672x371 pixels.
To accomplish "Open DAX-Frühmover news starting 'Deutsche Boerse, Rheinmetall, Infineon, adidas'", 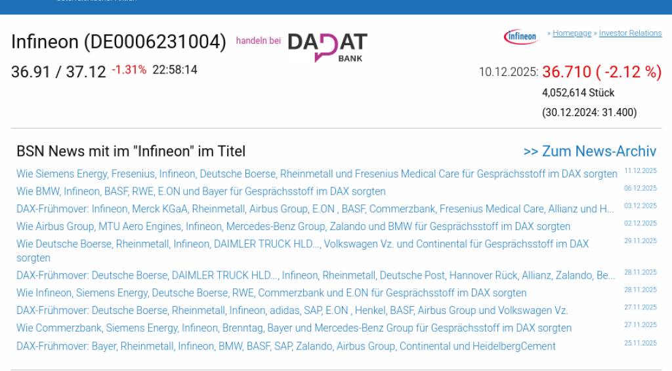I will tap(292, 311).
